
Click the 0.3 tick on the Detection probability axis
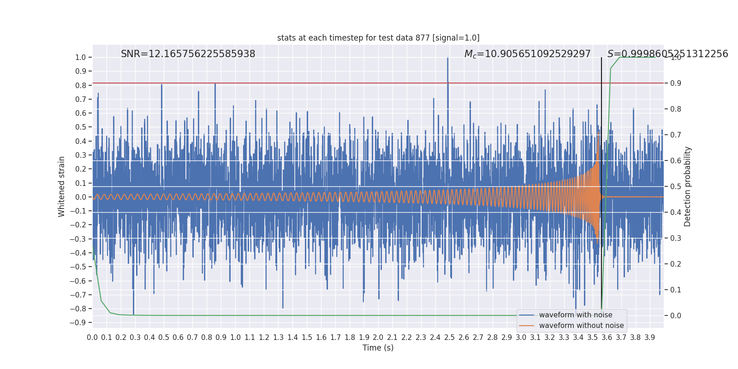(676, 238)
